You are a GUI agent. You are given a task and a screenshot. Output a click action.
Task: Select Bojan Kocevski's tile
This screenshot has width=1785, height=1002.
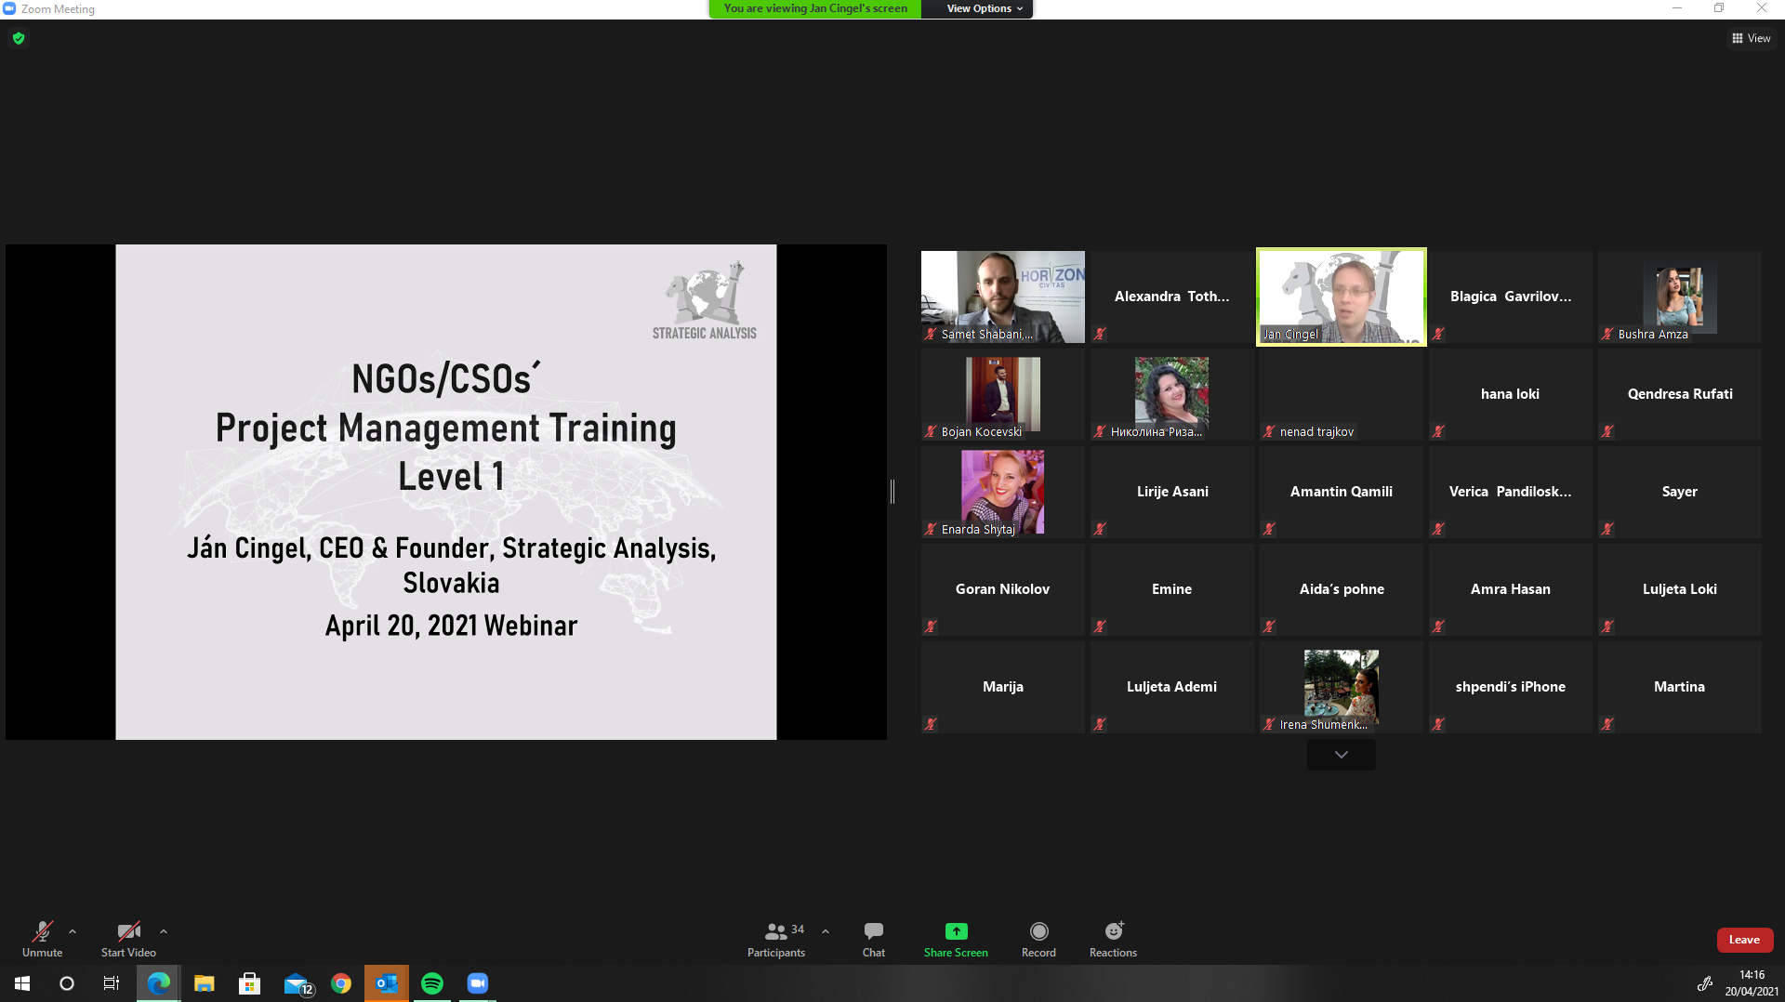coord(1002,394)
